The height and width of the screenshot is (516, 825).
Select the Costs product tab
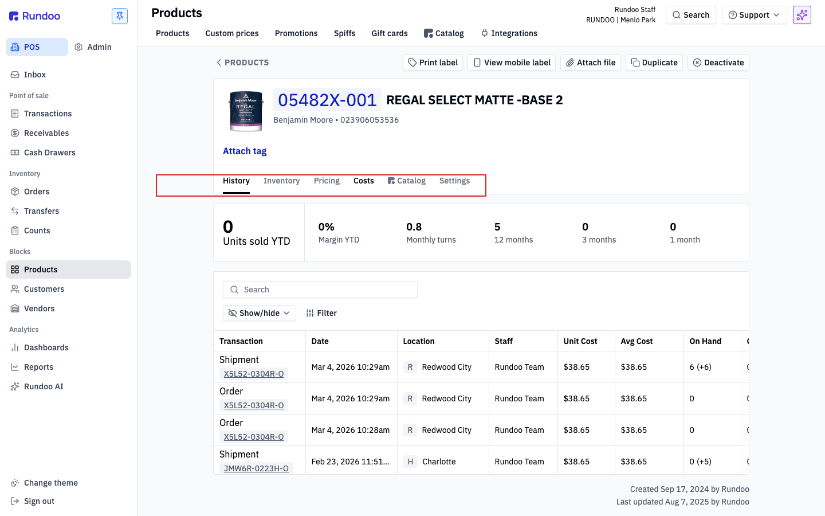pos(364,181)
